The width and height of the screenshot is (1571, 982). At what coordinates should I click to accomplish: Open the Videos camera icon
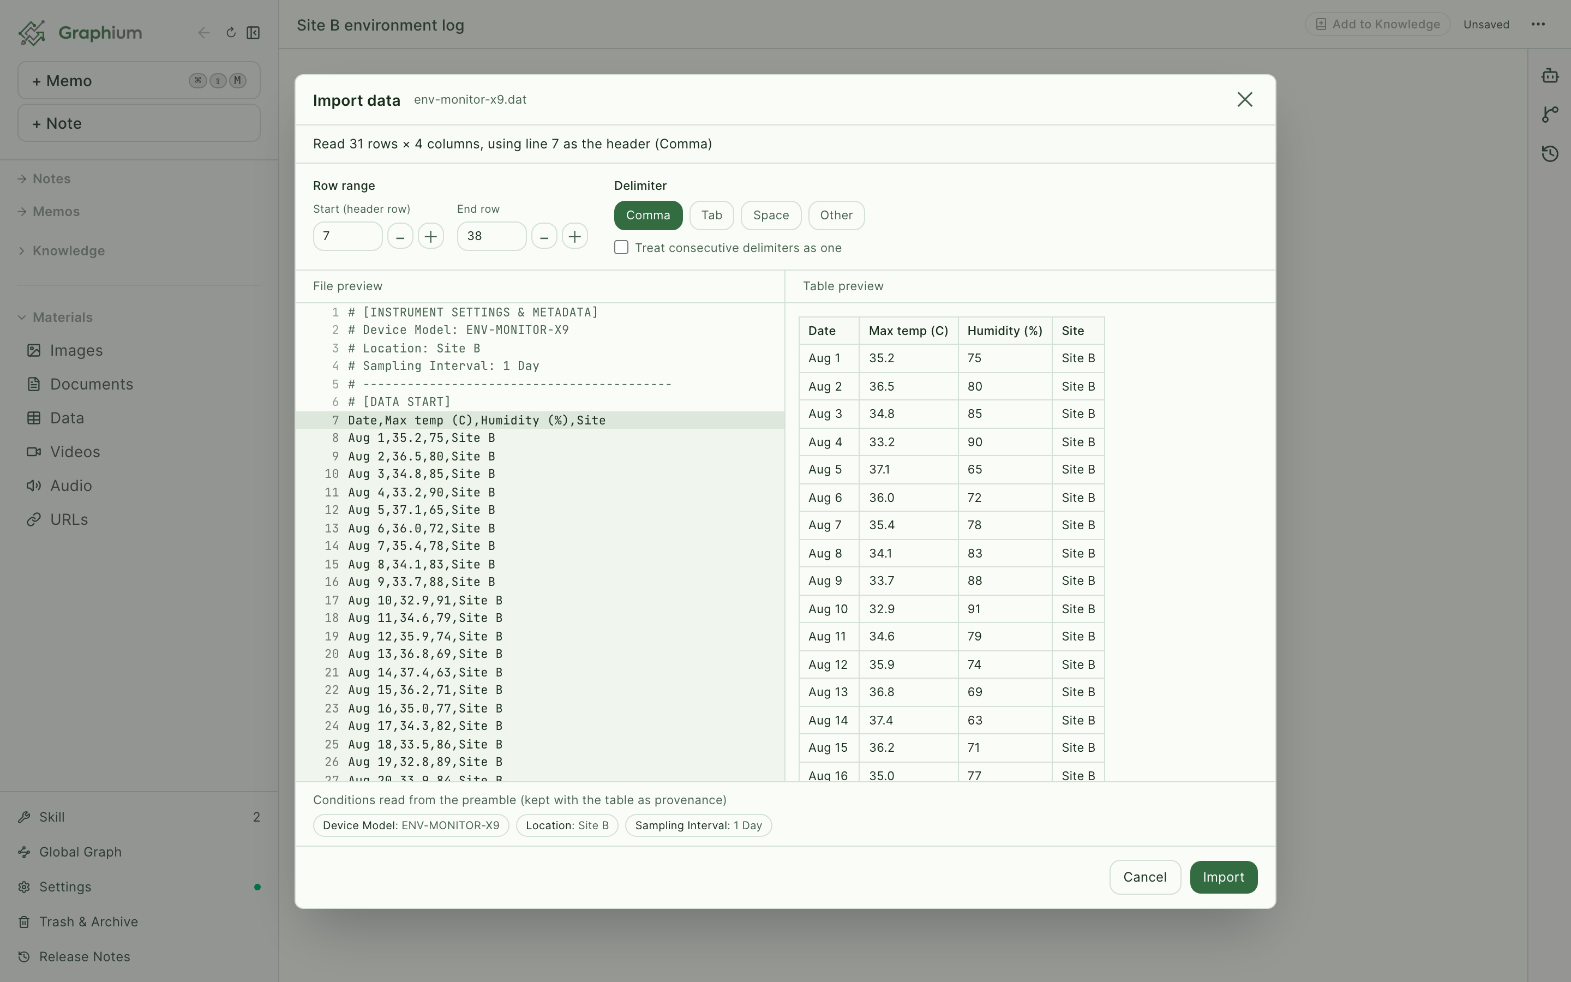(34, 452)
